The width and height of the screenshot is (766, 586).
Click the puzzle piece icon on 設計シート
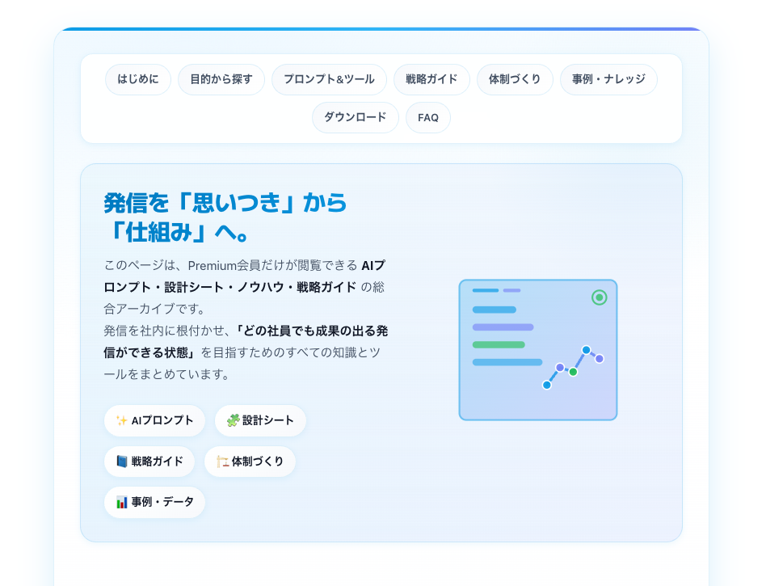[x=233, y=420]
